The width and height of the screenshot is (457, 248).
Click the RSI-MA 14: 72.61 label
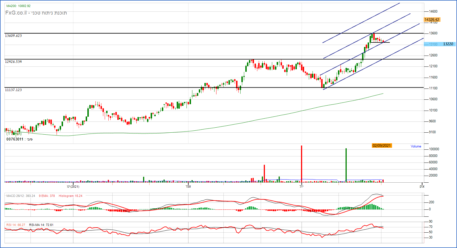41,225
